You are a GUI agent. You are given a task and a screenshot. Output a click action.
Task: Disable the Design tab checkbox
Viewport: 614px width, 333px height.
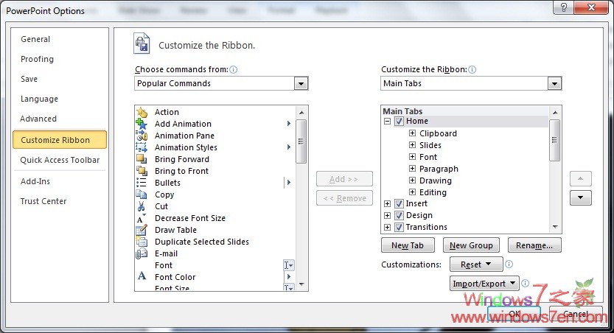click(x=399, y=215)
